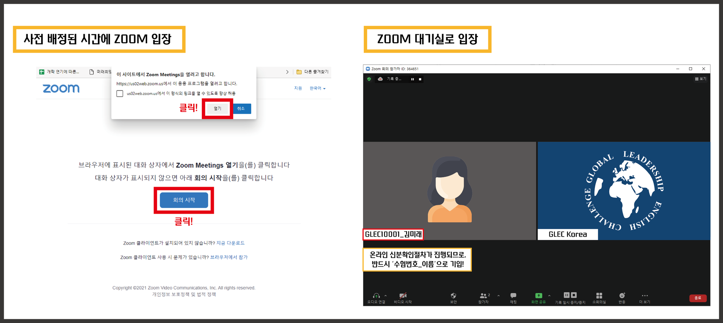Click the green screen share icon
The height and width of the screenshot is (323, 723).
click(x=538, y=296)
